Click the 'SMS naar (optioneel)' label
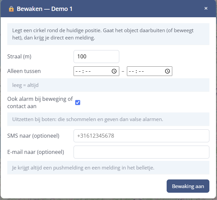The width and height of the screenshot is (217, 200). (33, 136)
